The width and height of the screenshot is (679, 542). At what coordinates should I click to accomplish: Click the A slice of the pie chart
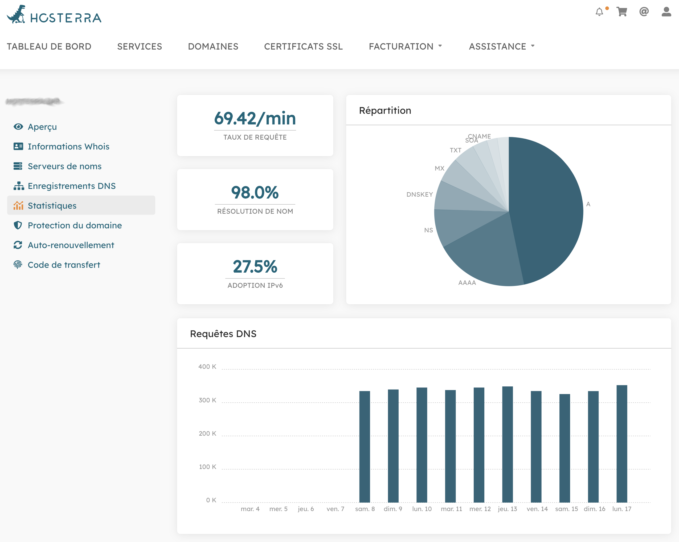point(548,208)
